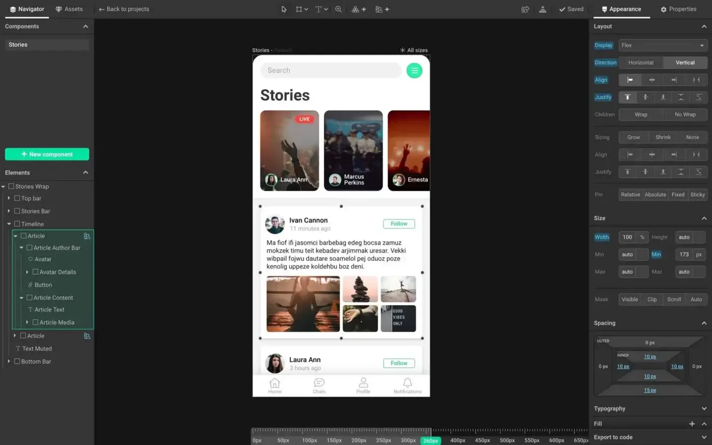
Task: Go back to projects
Action: coord(124,9)
